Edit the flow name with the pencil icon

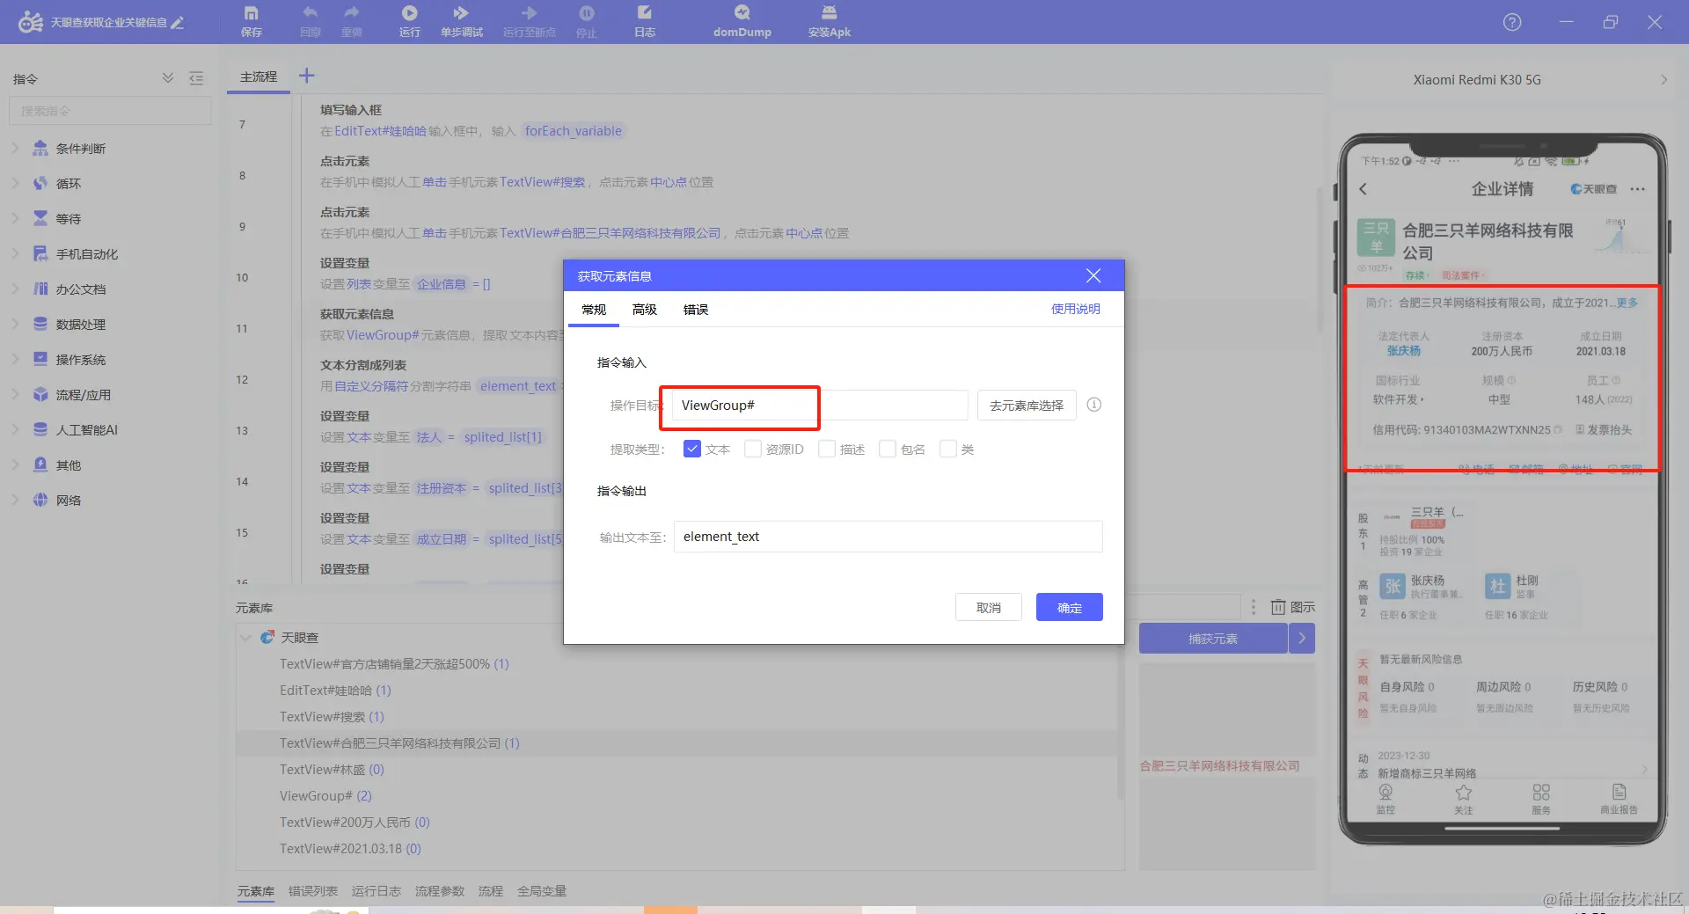(x=178, y=23)
